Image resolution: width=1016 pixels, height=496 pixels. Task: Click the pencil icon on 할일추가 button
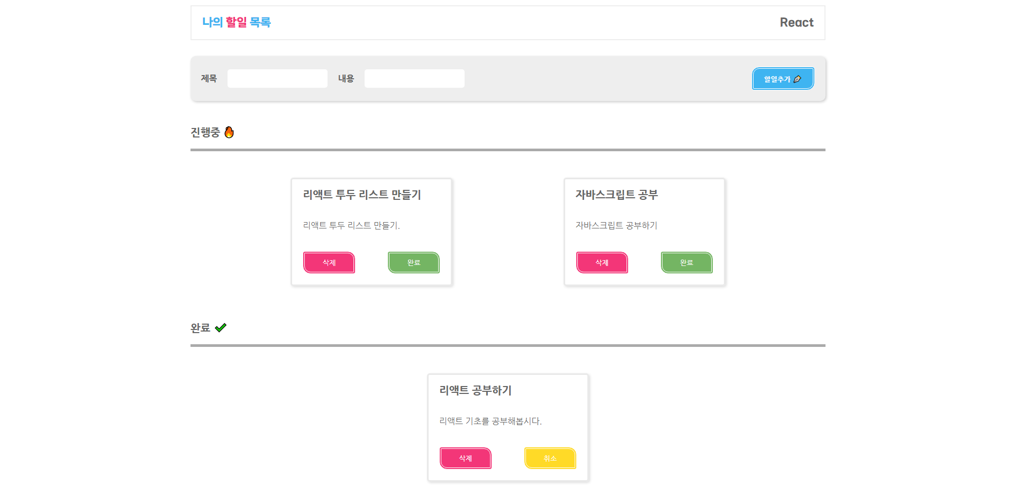coord(797,79)
